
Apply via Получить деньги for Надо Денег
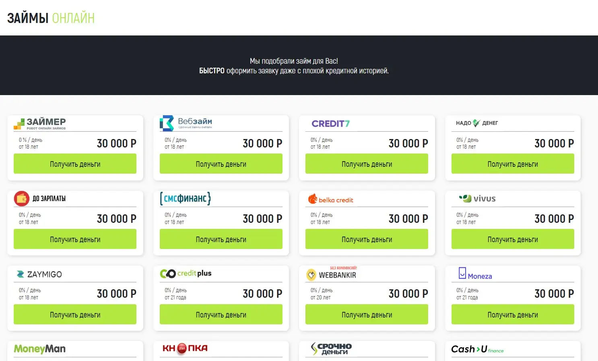[x=513, y=164]
